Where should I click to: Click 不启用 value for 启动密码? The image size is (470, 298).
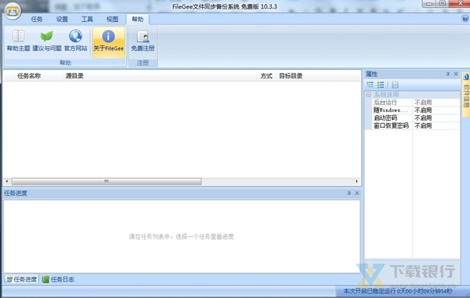[423, 118]
